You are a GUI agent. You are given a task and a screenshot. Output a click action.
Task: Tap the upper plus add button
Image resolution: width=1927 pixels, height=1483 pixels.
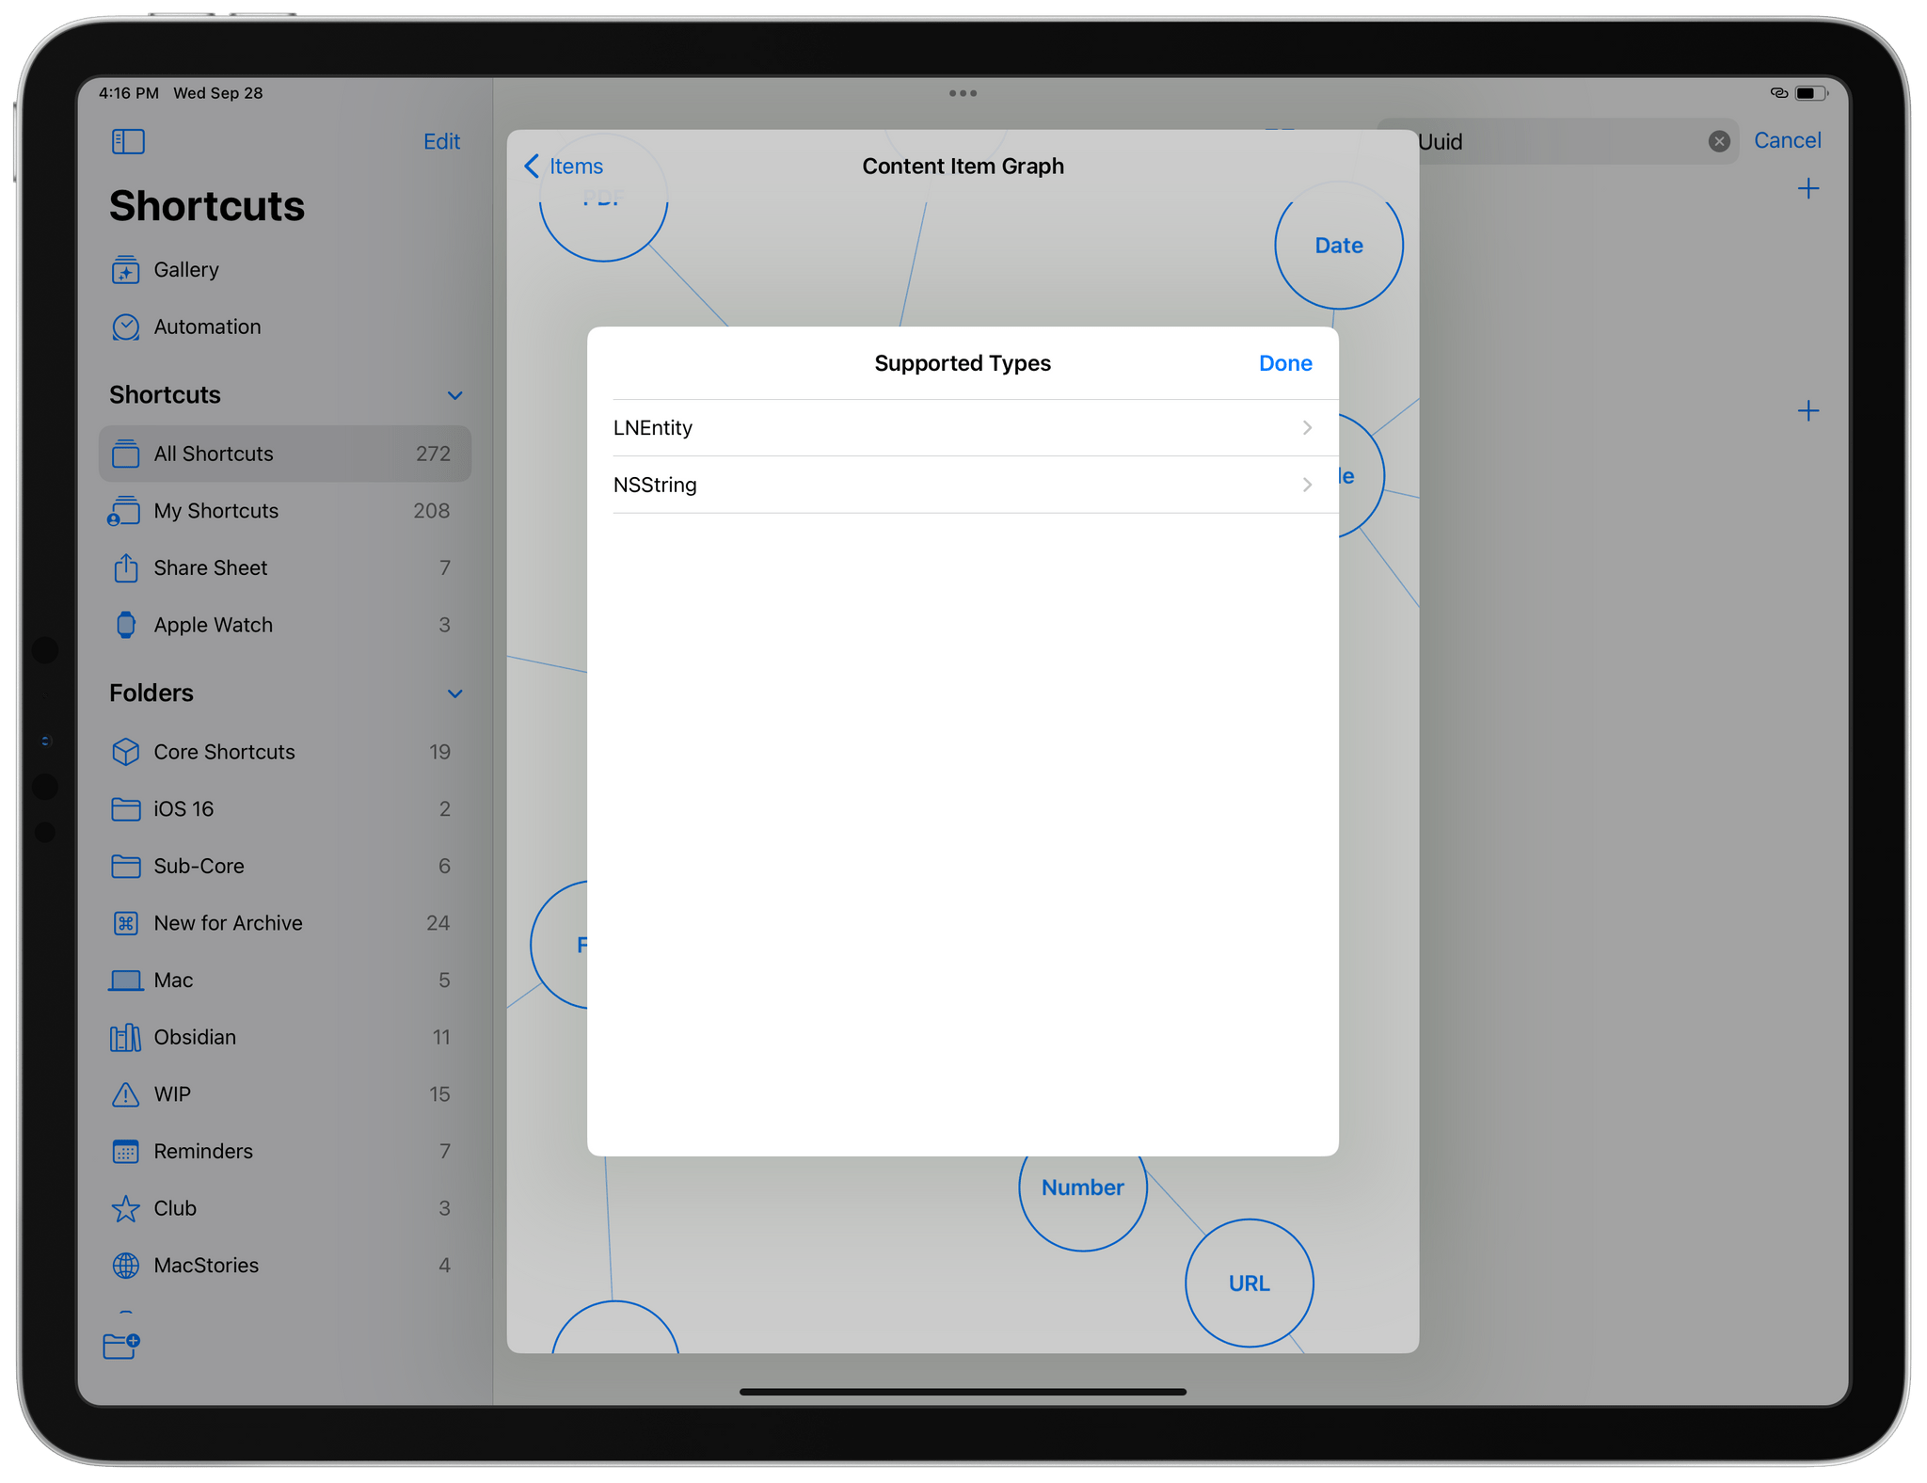tap(1808, 189)
